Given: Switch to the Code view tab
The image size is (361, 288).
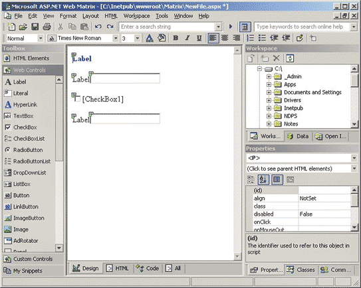Looking at the screenshot, I should click(148, 268).
